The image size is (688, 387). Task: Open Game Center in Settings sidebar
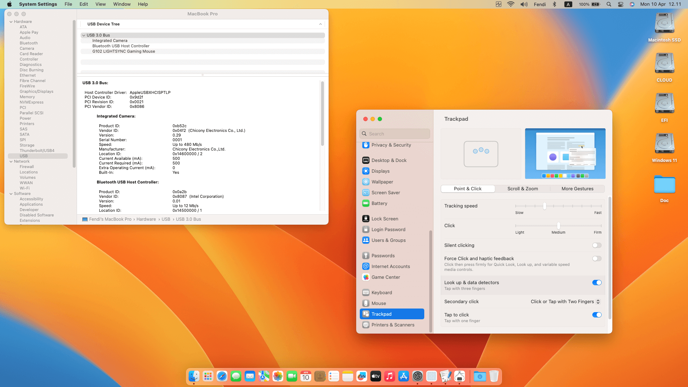392,277
